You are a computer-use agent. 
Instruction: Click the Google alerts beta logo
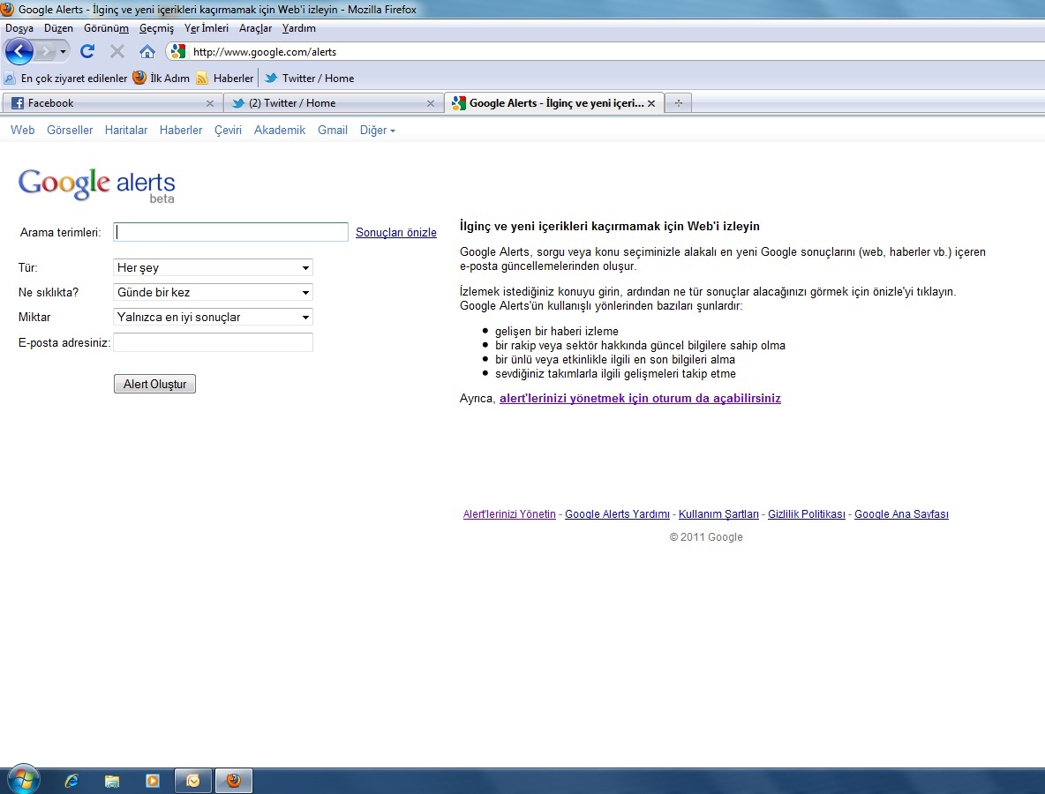click(x=97, y=184)
